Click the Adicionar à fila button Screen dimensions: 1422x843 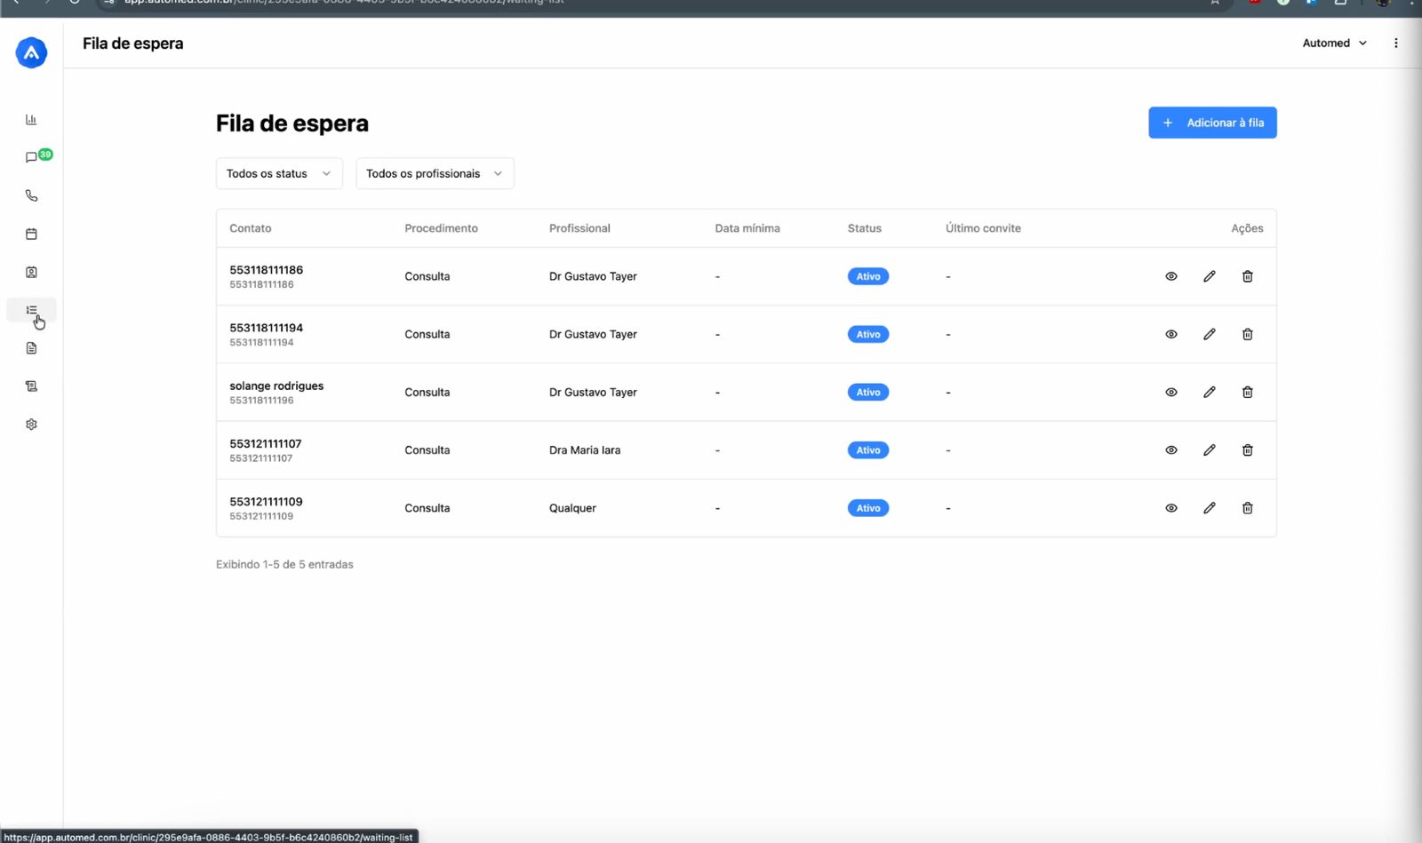click(1212, 123)
